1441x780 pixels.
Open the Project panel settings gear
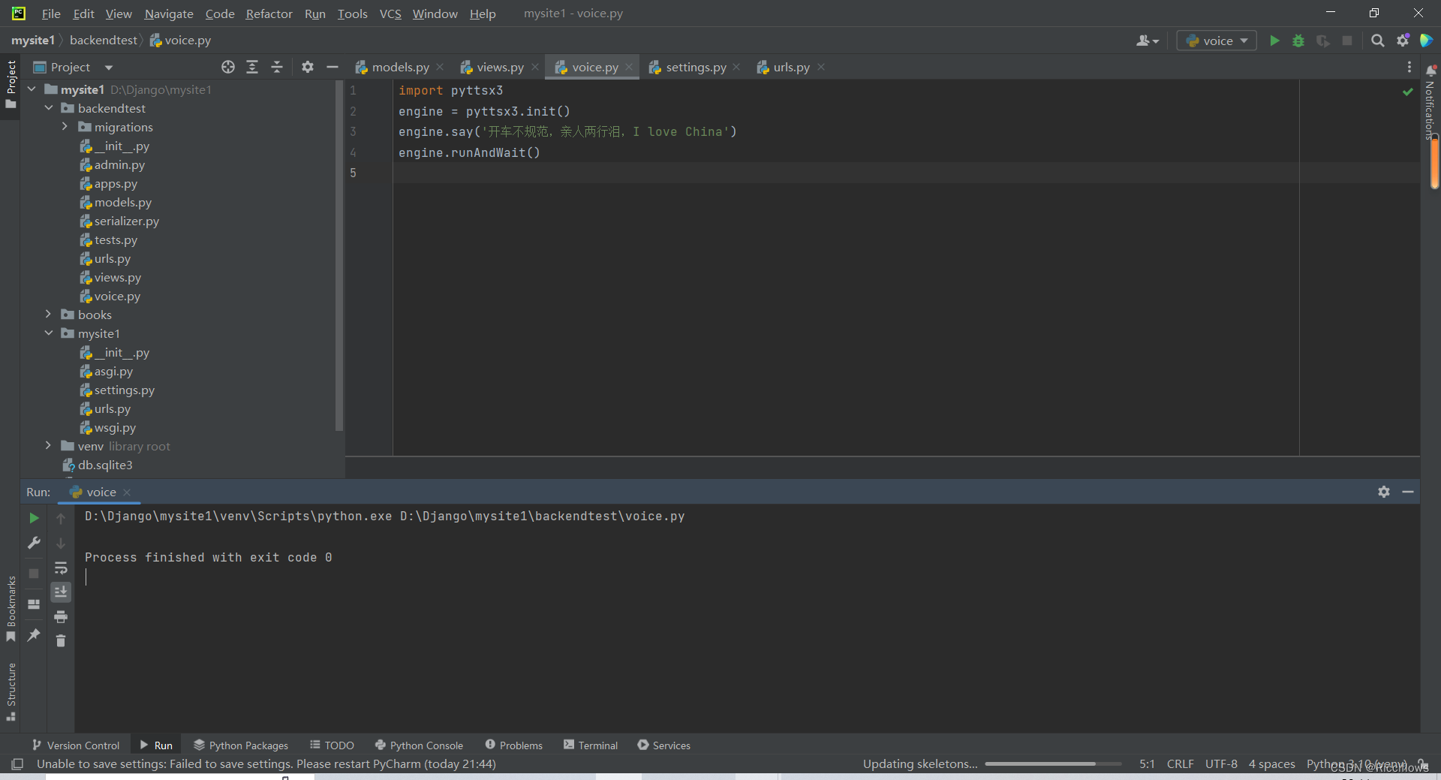click(x=308, y=67)
